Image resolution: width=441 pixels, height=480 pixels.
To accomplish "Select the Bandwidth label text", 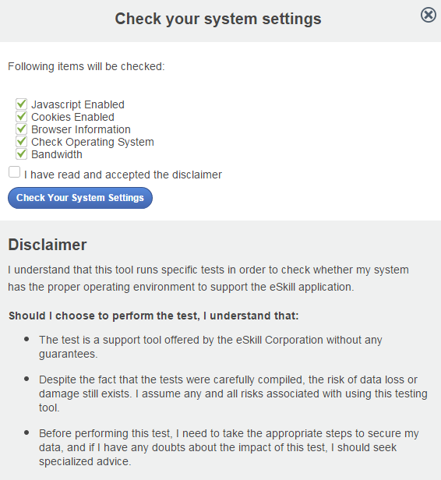I will (x=57, y=154).
